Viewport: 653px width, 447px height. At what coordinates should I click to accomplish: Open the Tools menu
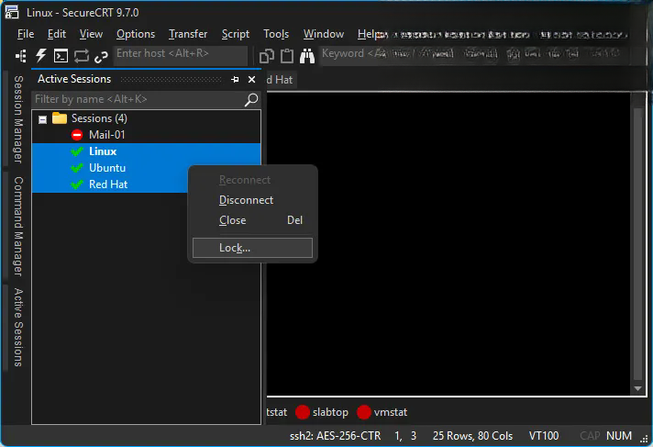(x=276, y=34)
